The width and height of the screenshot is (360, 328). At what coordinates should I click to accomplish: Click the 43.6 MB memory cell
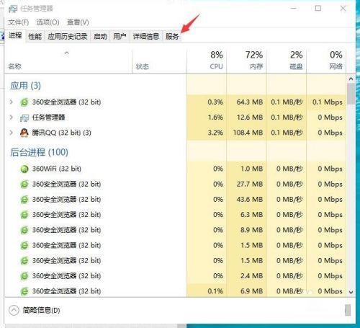246,200
